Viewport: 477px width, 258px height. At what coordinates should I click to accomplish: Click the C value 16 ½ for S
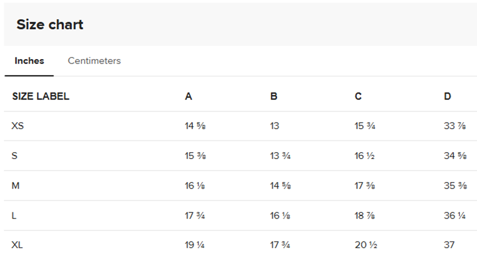click(365, 156)
